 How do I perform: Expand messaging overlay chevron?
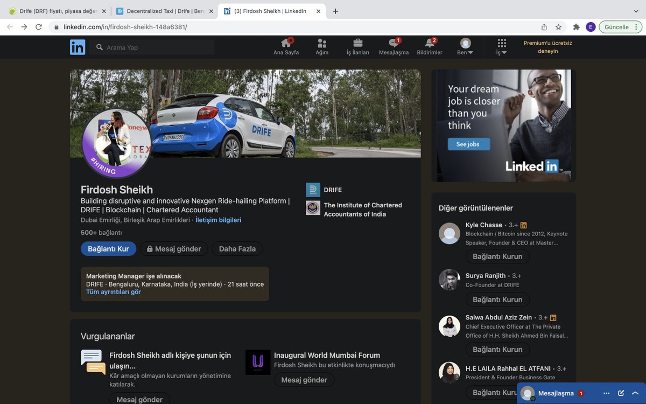point(635,393)
